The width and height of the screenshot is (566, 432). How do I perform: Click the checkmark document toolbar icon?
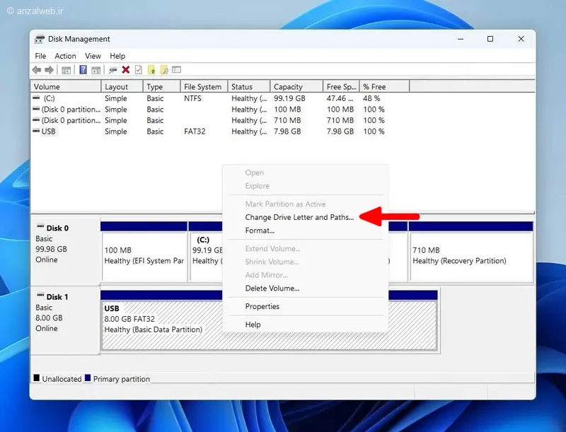[x=138, y=70]
